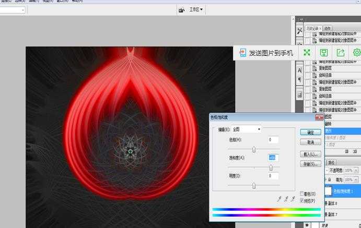Open the Character panel 'A' icon

click(x=299, y=69)
